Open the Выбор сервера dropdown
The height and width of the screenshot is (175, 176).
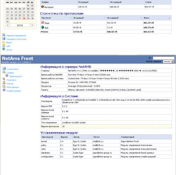pos(169,62)
